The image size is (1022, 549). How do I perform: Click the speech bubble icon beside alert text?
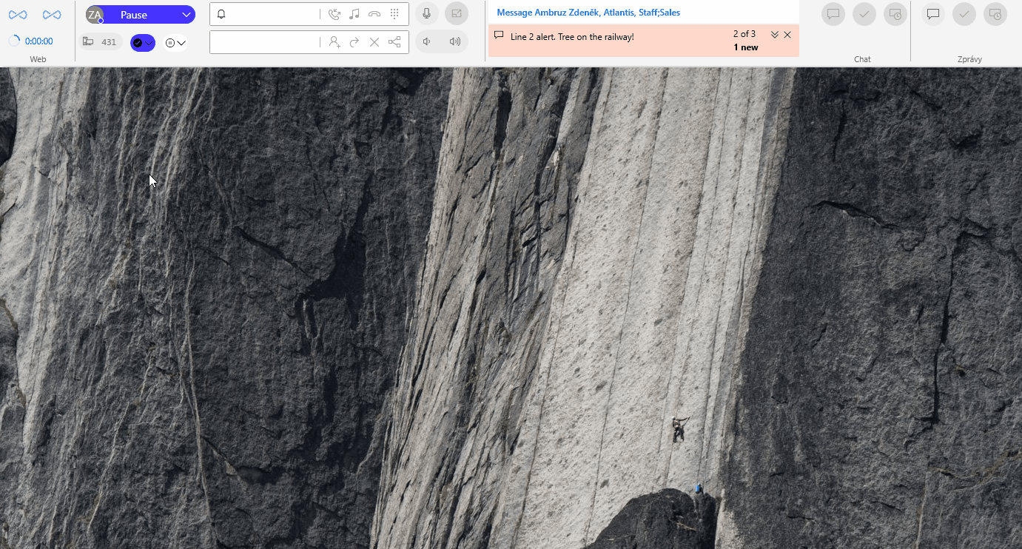pyautogui.click(x=499, y=36)
